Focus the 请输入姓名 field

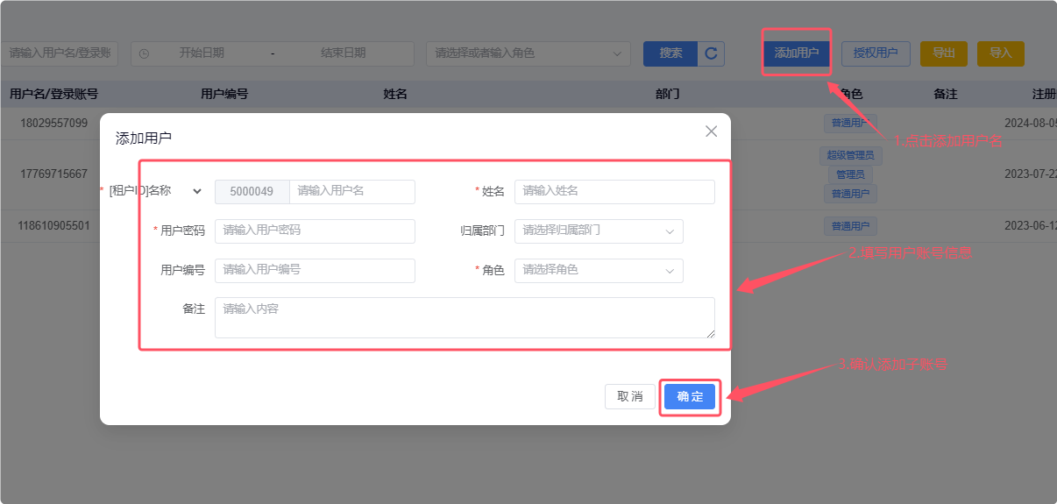click(x=614, y=191)
